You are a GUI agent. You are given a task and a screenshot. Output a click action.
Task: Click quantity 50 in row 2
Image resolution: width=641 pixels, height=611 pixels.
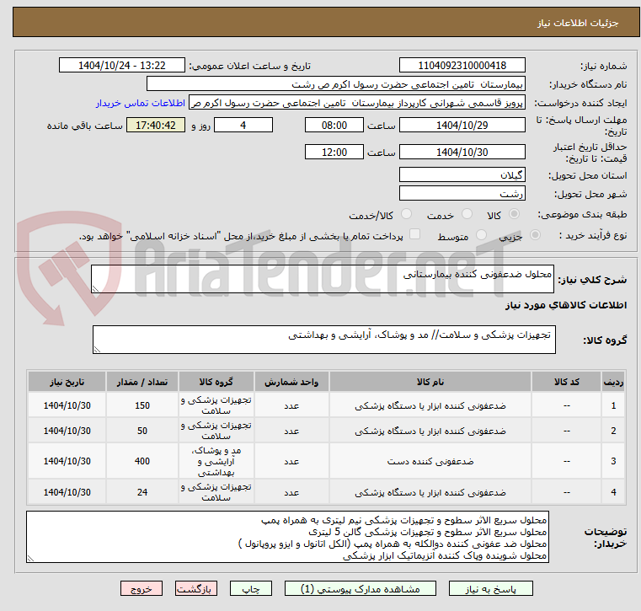click(x=142, y=431)
